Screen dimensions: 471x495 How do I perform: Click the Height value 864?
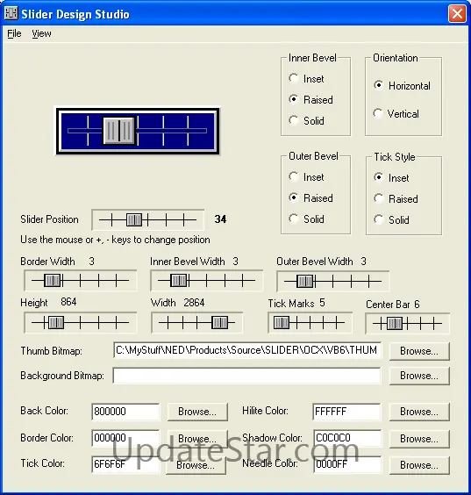click(x=68, y=302)
